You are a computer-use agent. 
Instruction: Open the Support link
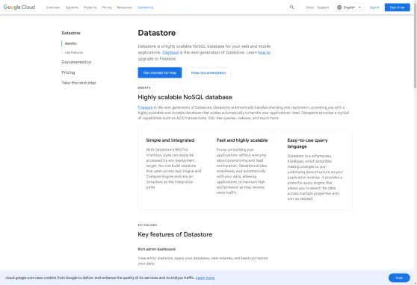(x=323, y=7)
